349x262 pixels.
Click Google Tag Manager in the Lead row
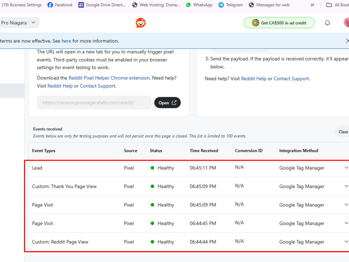tap(302, 168)
